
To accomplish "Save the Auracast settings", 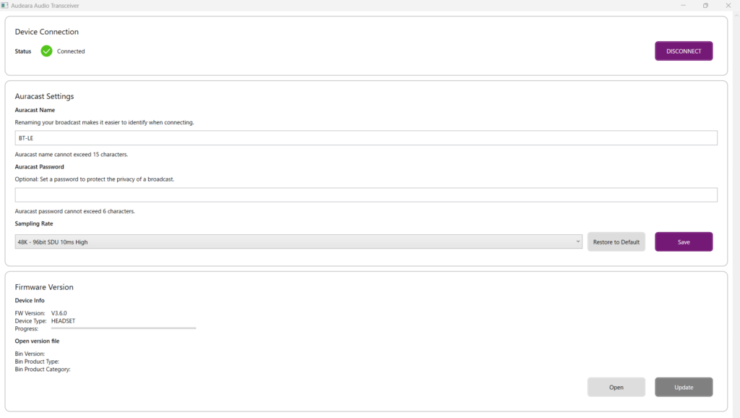I will 684,242.
